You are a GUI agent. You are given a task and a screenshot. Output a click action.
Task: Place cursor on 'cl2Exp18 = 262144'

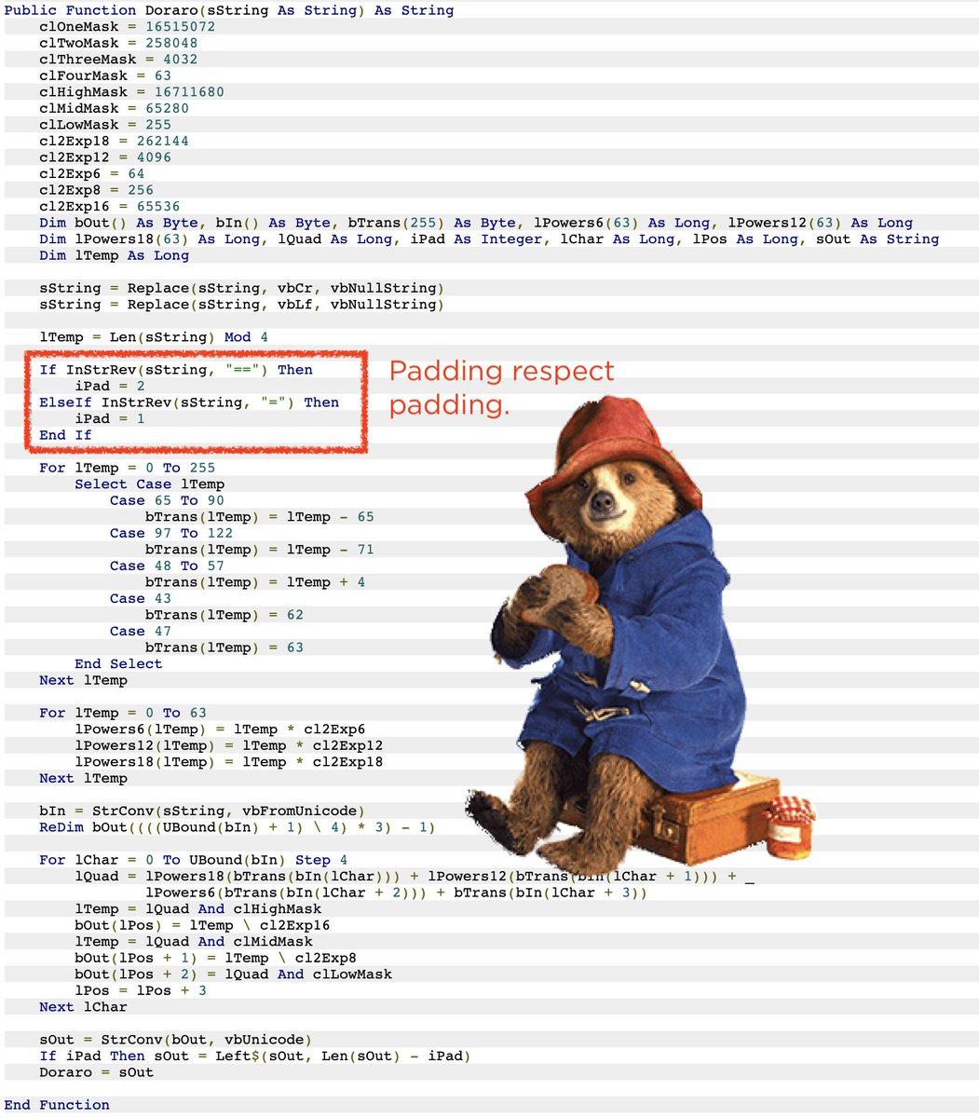[x=114, y=141]
